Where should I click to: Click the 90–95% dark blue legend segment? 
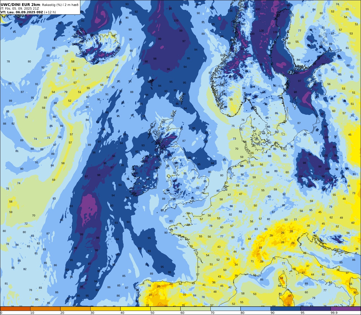pos(286,309)
